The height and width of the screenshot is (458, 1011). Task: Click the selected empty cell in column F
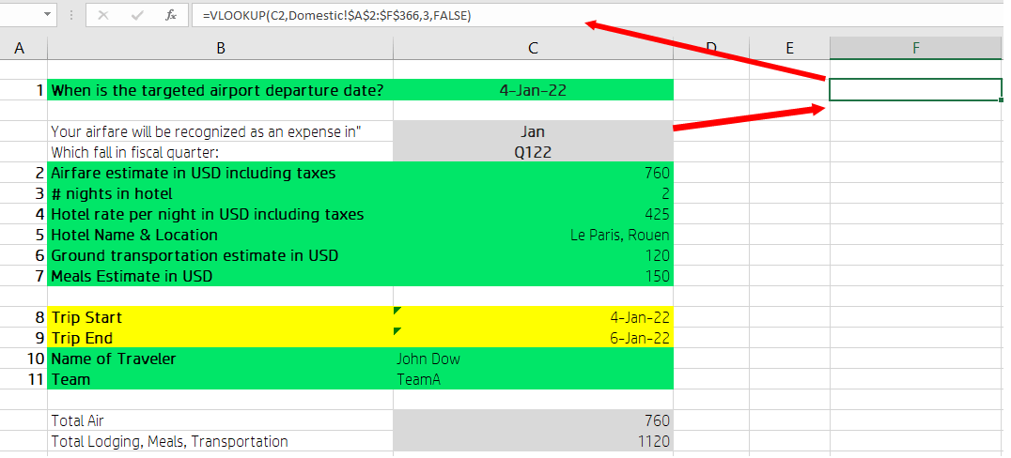coord(915,89)
